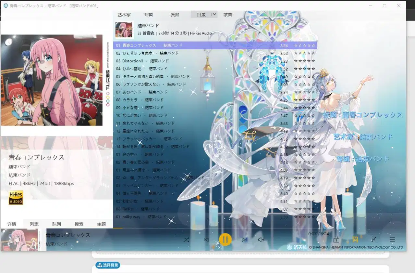The height and width of the screenshot is (273, 415).
Task: Toggle shuffle playback mode icon
Action: pyautogui.click(x=186, y=240)
